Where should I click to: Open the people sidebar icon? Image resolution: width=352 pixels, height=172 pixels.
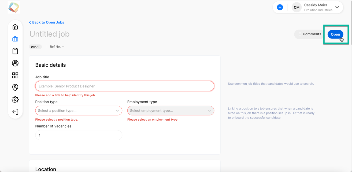tap(15, 63)
